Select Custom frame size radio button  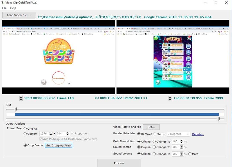point(26,134)
